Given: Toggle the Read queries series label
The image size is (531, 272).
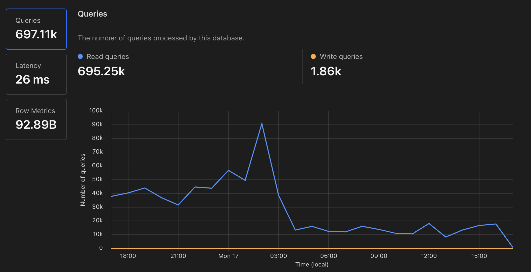Looking at the screenshot, I should click(x=108, y=57).
